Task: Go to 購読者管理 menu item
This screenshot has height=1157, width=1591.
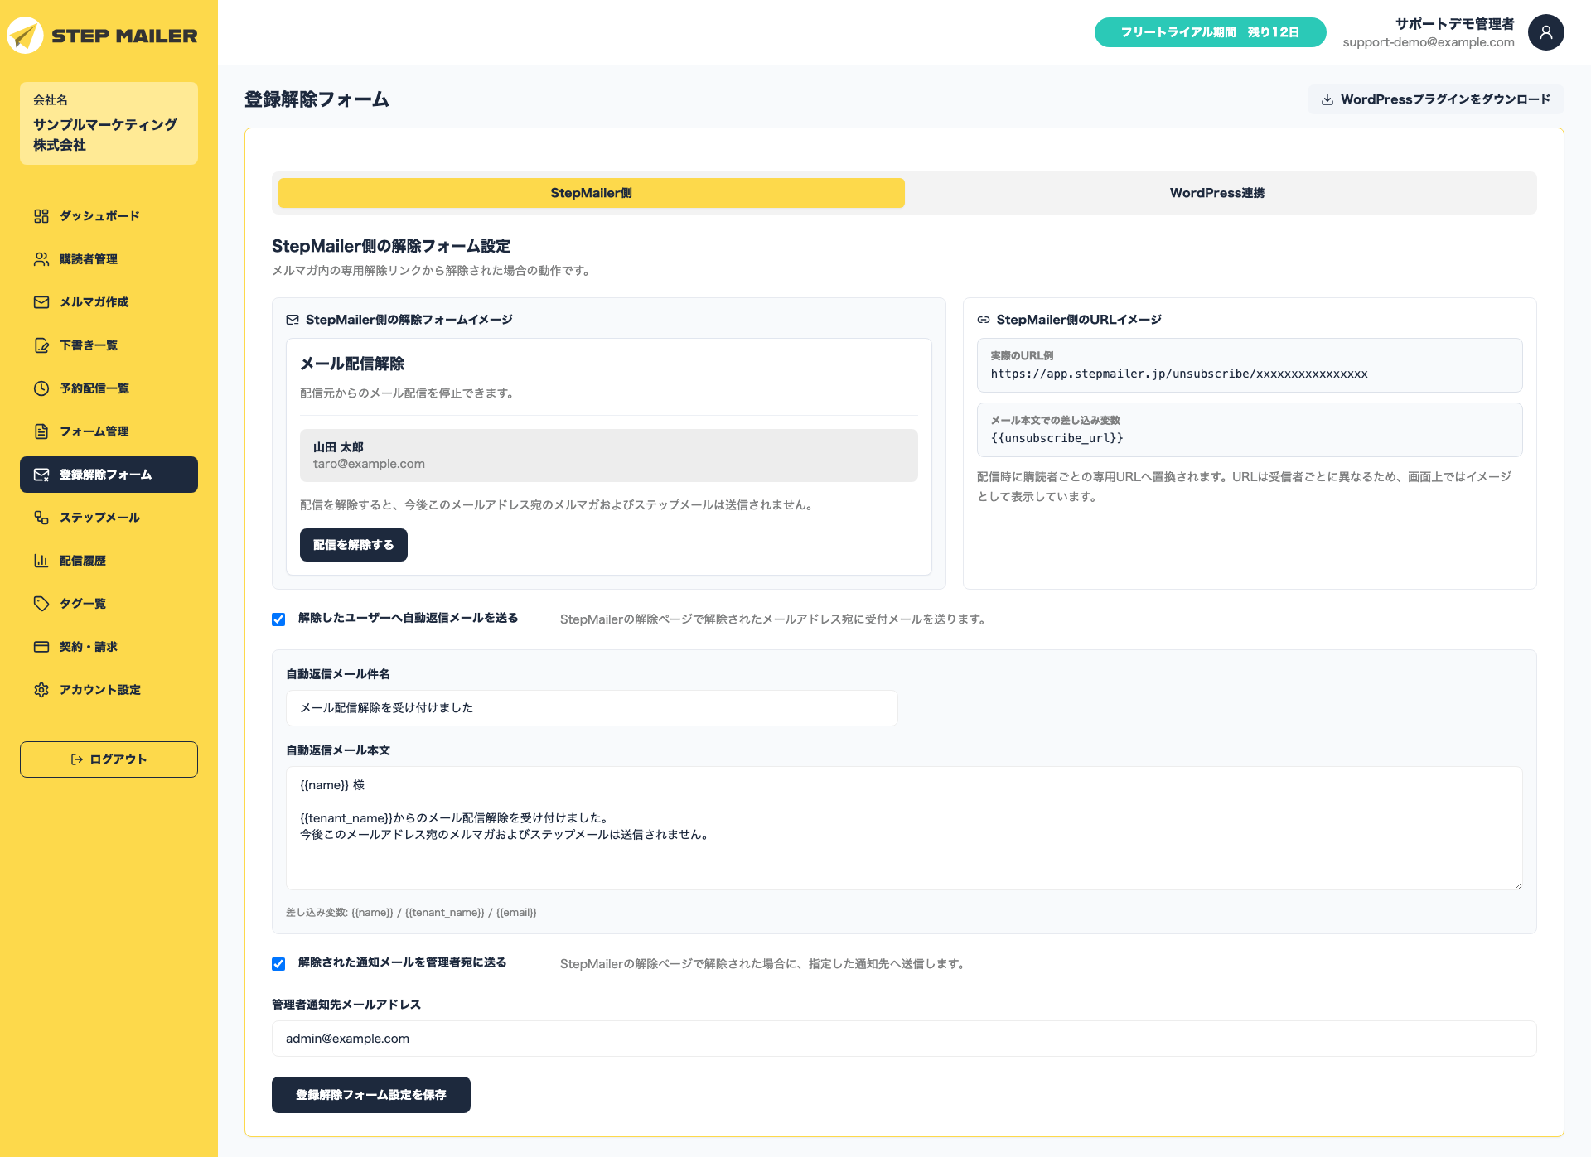Action: coord(109,259)
